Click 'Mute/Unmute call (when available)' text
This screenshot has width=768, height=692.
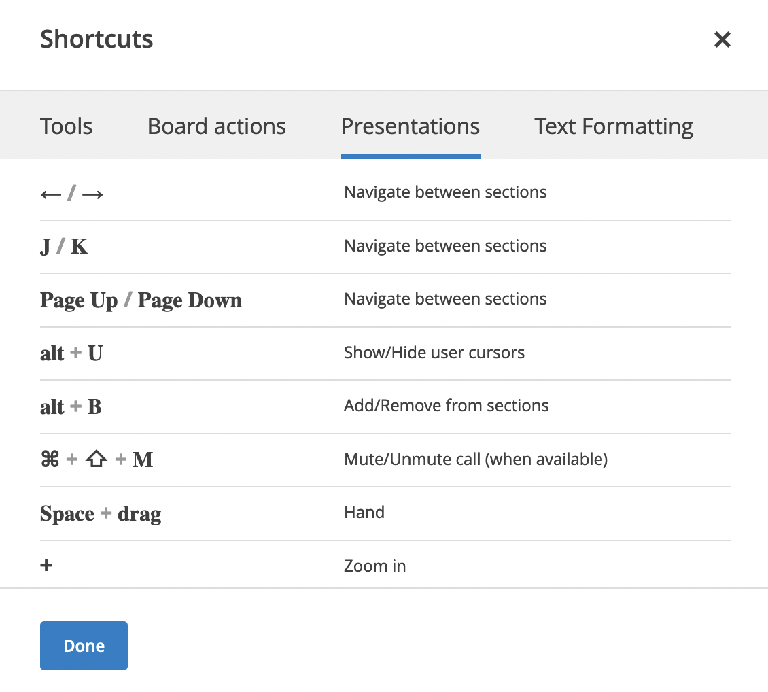476,460
